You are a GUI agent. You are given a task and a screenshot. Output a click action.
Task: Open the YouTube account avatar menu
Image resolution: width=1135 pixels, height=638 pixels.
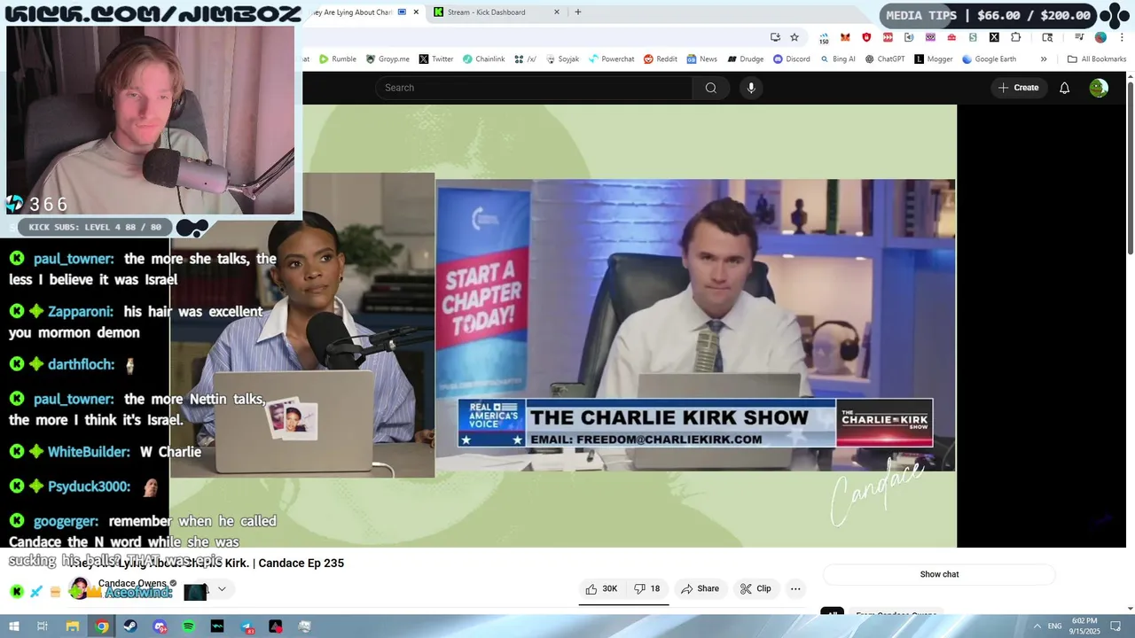click(1099, 88)
